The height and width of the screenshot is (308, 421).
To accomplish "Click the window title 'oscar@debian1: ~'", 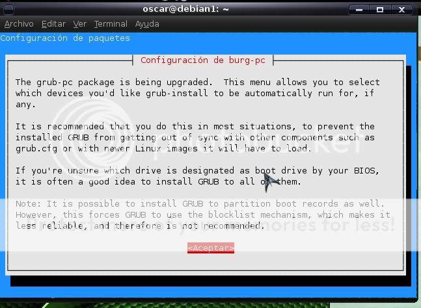I will click(x=186, y=9).
